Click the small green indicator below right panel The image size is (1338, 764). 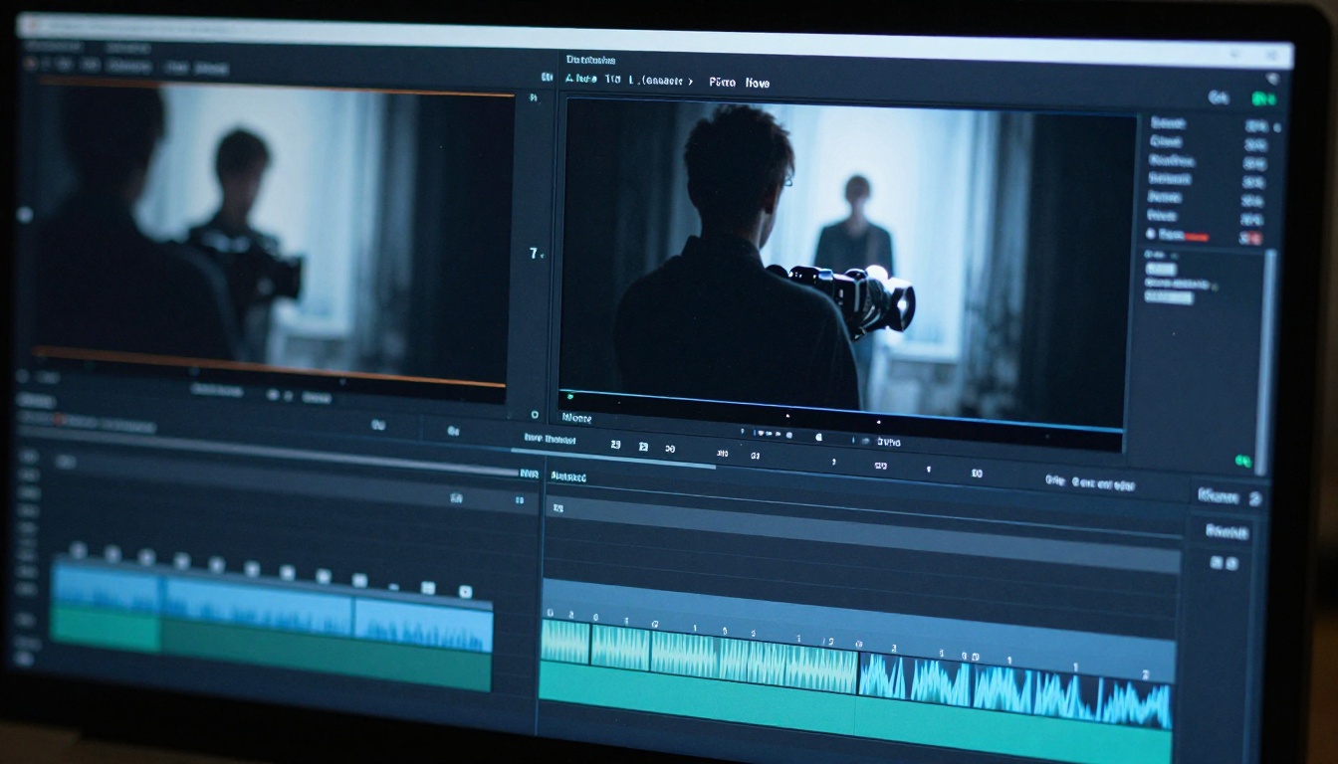click(1243, 462)
